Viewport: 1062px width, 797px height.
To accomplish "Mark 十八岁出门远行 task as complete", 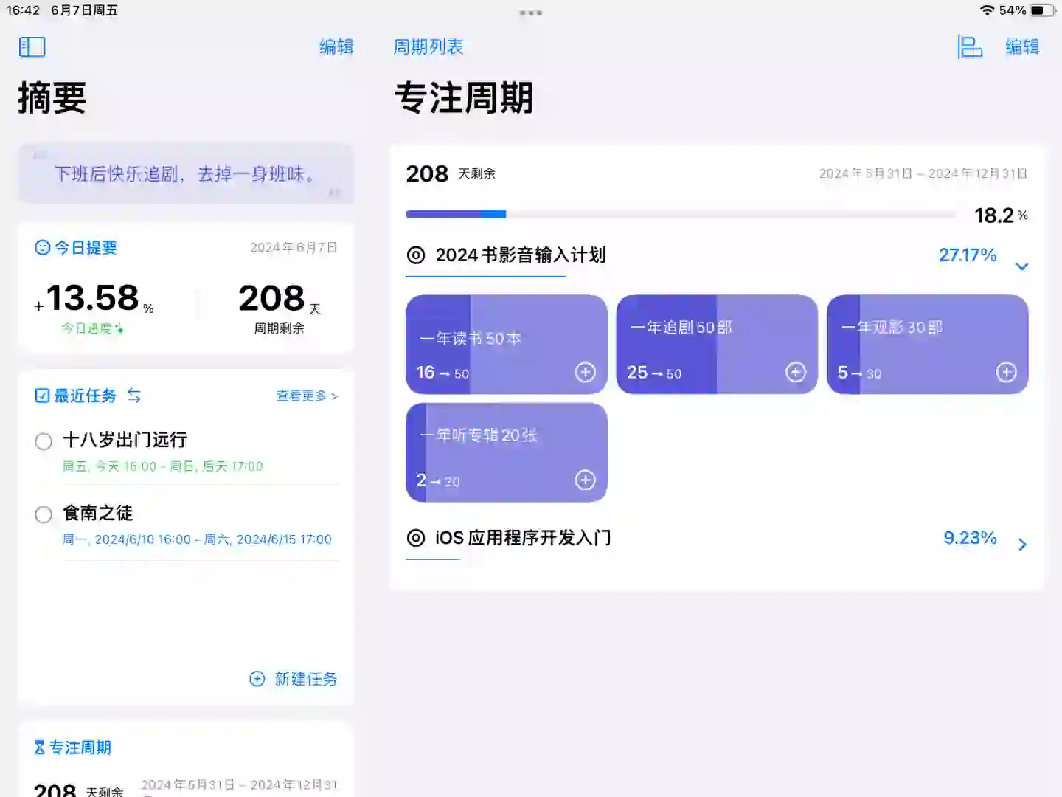I will [x=43, y=441].
